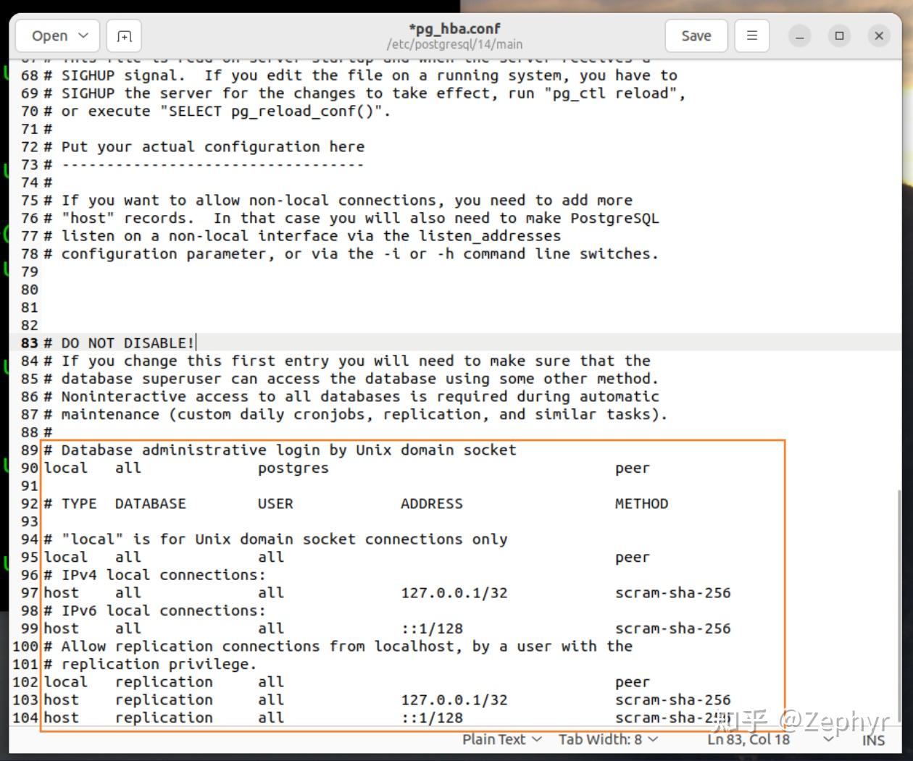Toggle insert/overwrite mode via INS
The height and width of the screenshot is (761, 913).
(873, 740)
